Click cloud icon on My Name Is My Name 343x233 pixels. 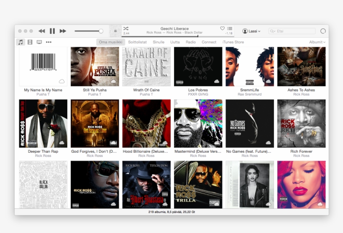(61, 82)
